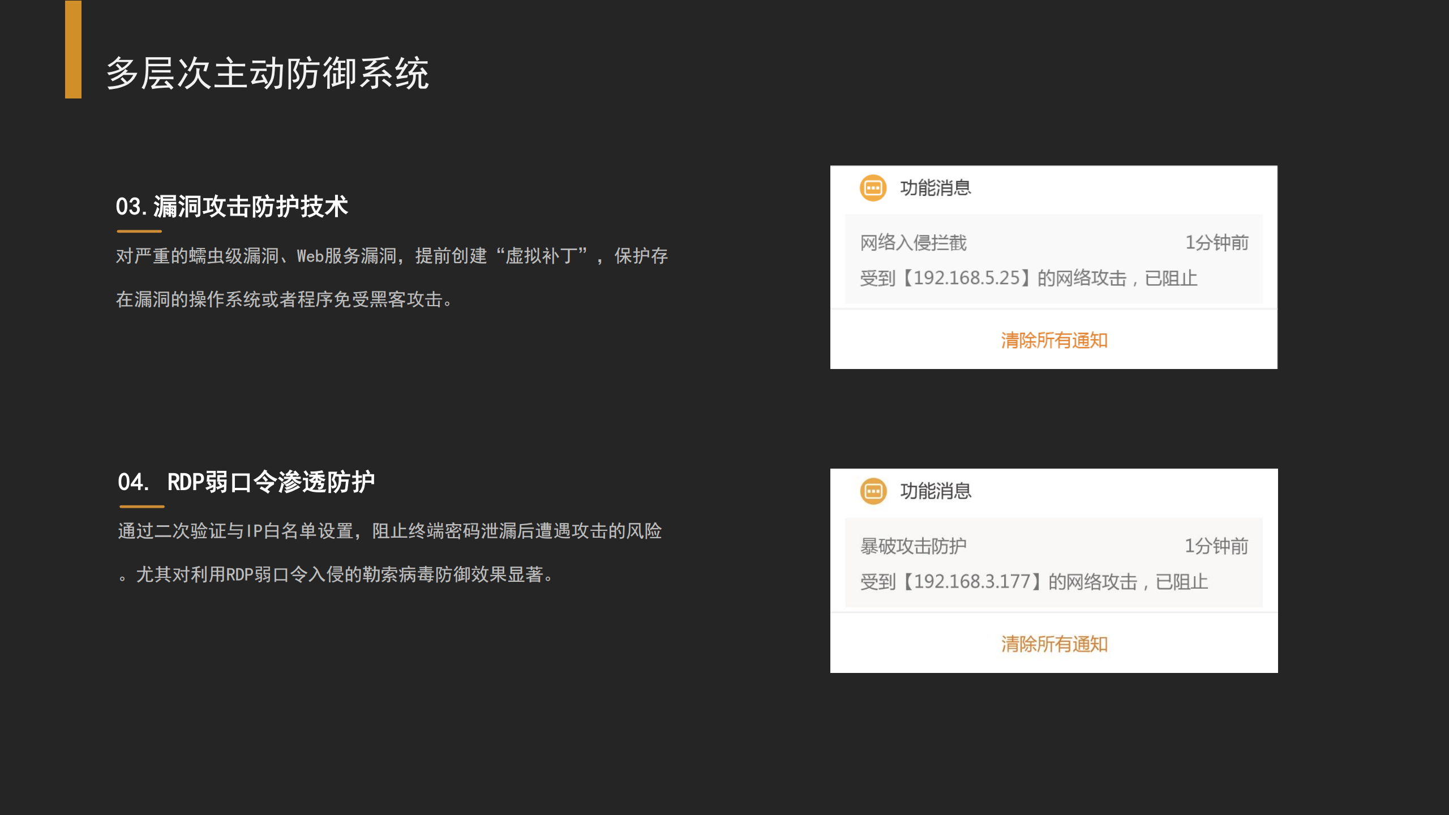Clear all notifications in the upper card
The height and width of the screenshot is (815, 1449).
click(x=1054, y=340)
